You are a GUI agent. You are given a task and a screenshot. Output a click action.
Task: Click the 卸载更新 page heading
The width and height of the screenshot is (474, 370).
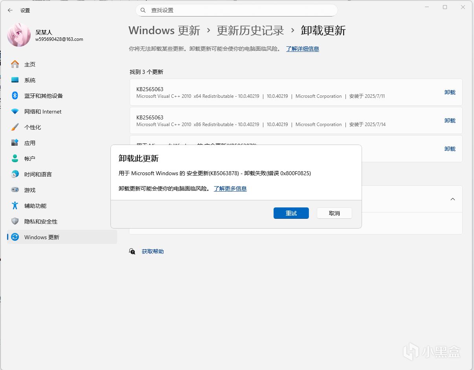coord(323,31)
